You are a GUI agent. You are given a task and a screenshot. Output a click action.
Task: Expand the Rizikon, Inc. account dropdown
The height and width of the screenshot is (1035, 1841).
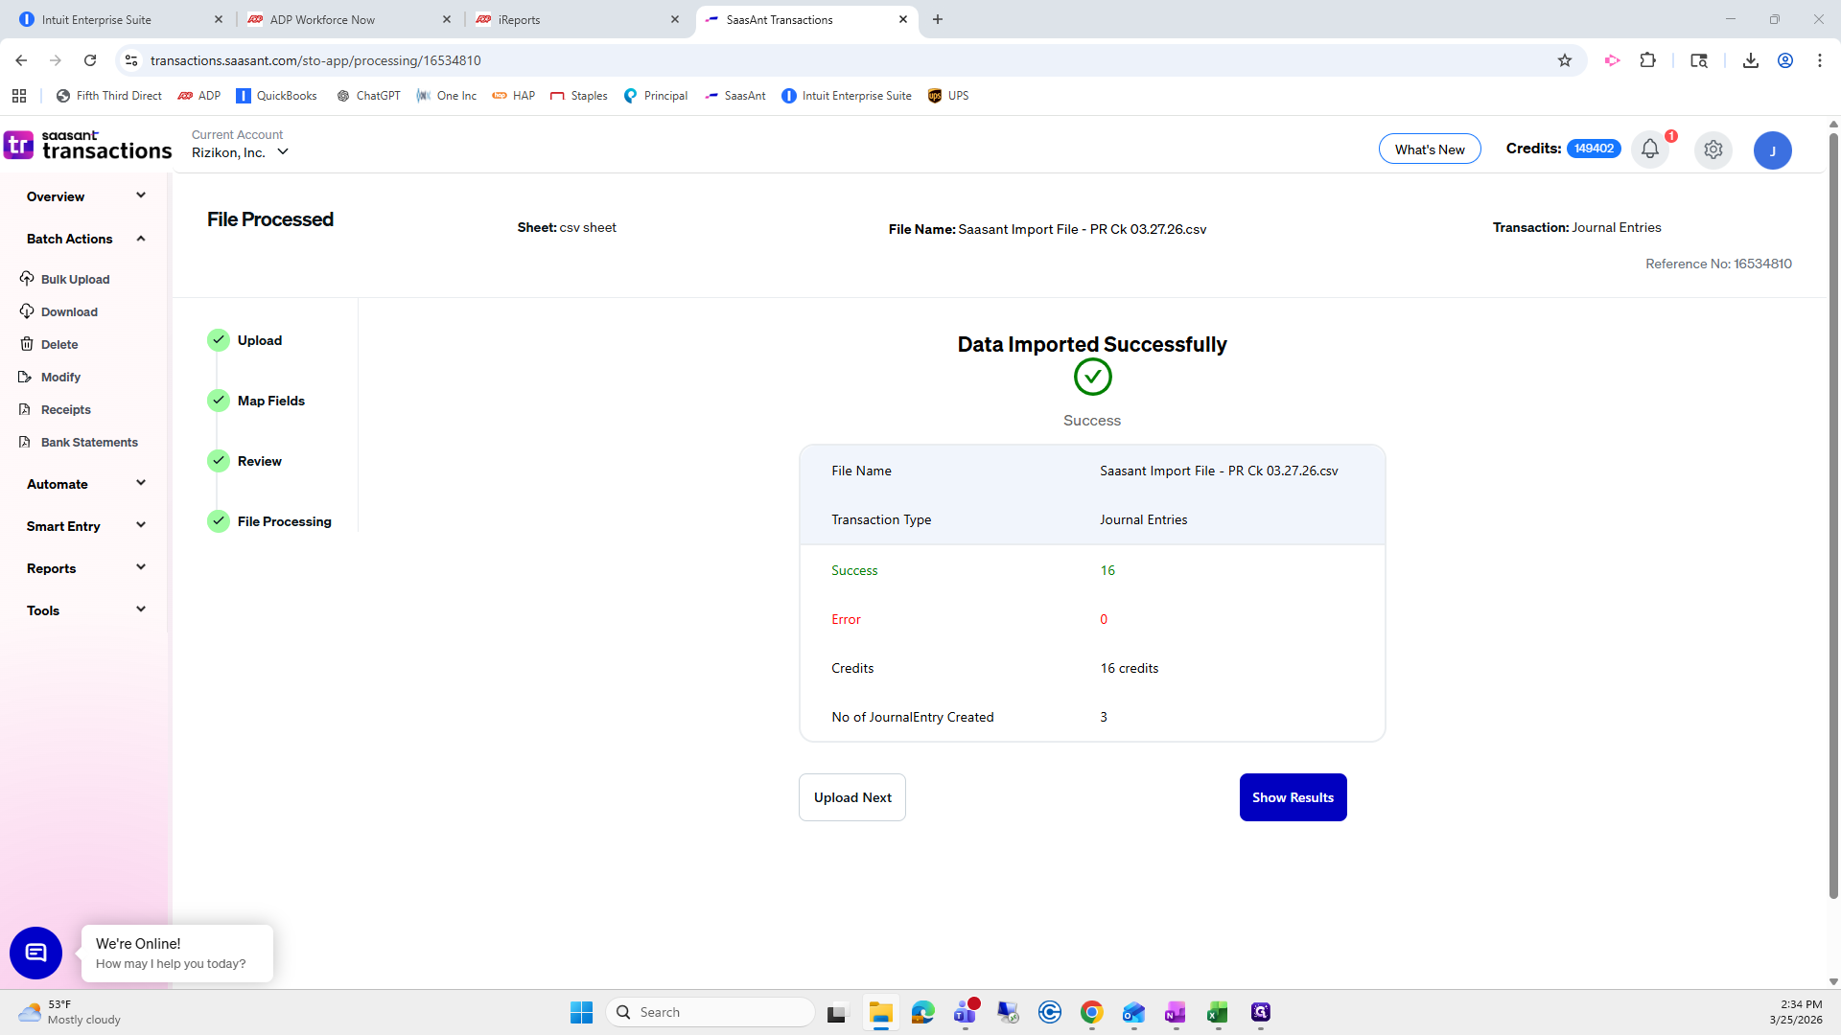[x=283, y=152]
